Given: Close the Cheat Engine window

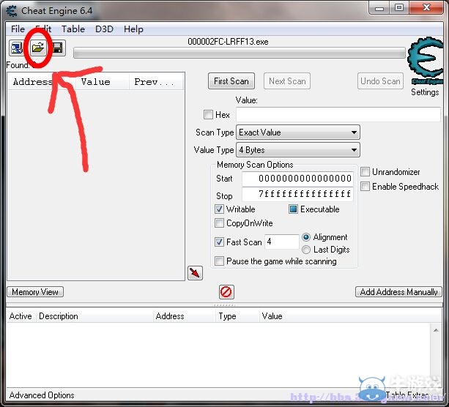Looking at the screenshot, I should click(x=426, y=7).
